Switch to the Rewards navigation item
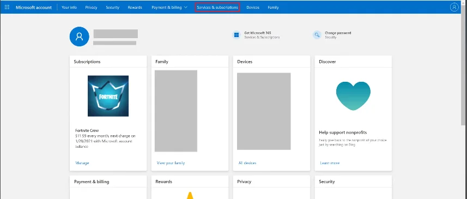This screenshot has height=199, width=467. coord(135,8)
